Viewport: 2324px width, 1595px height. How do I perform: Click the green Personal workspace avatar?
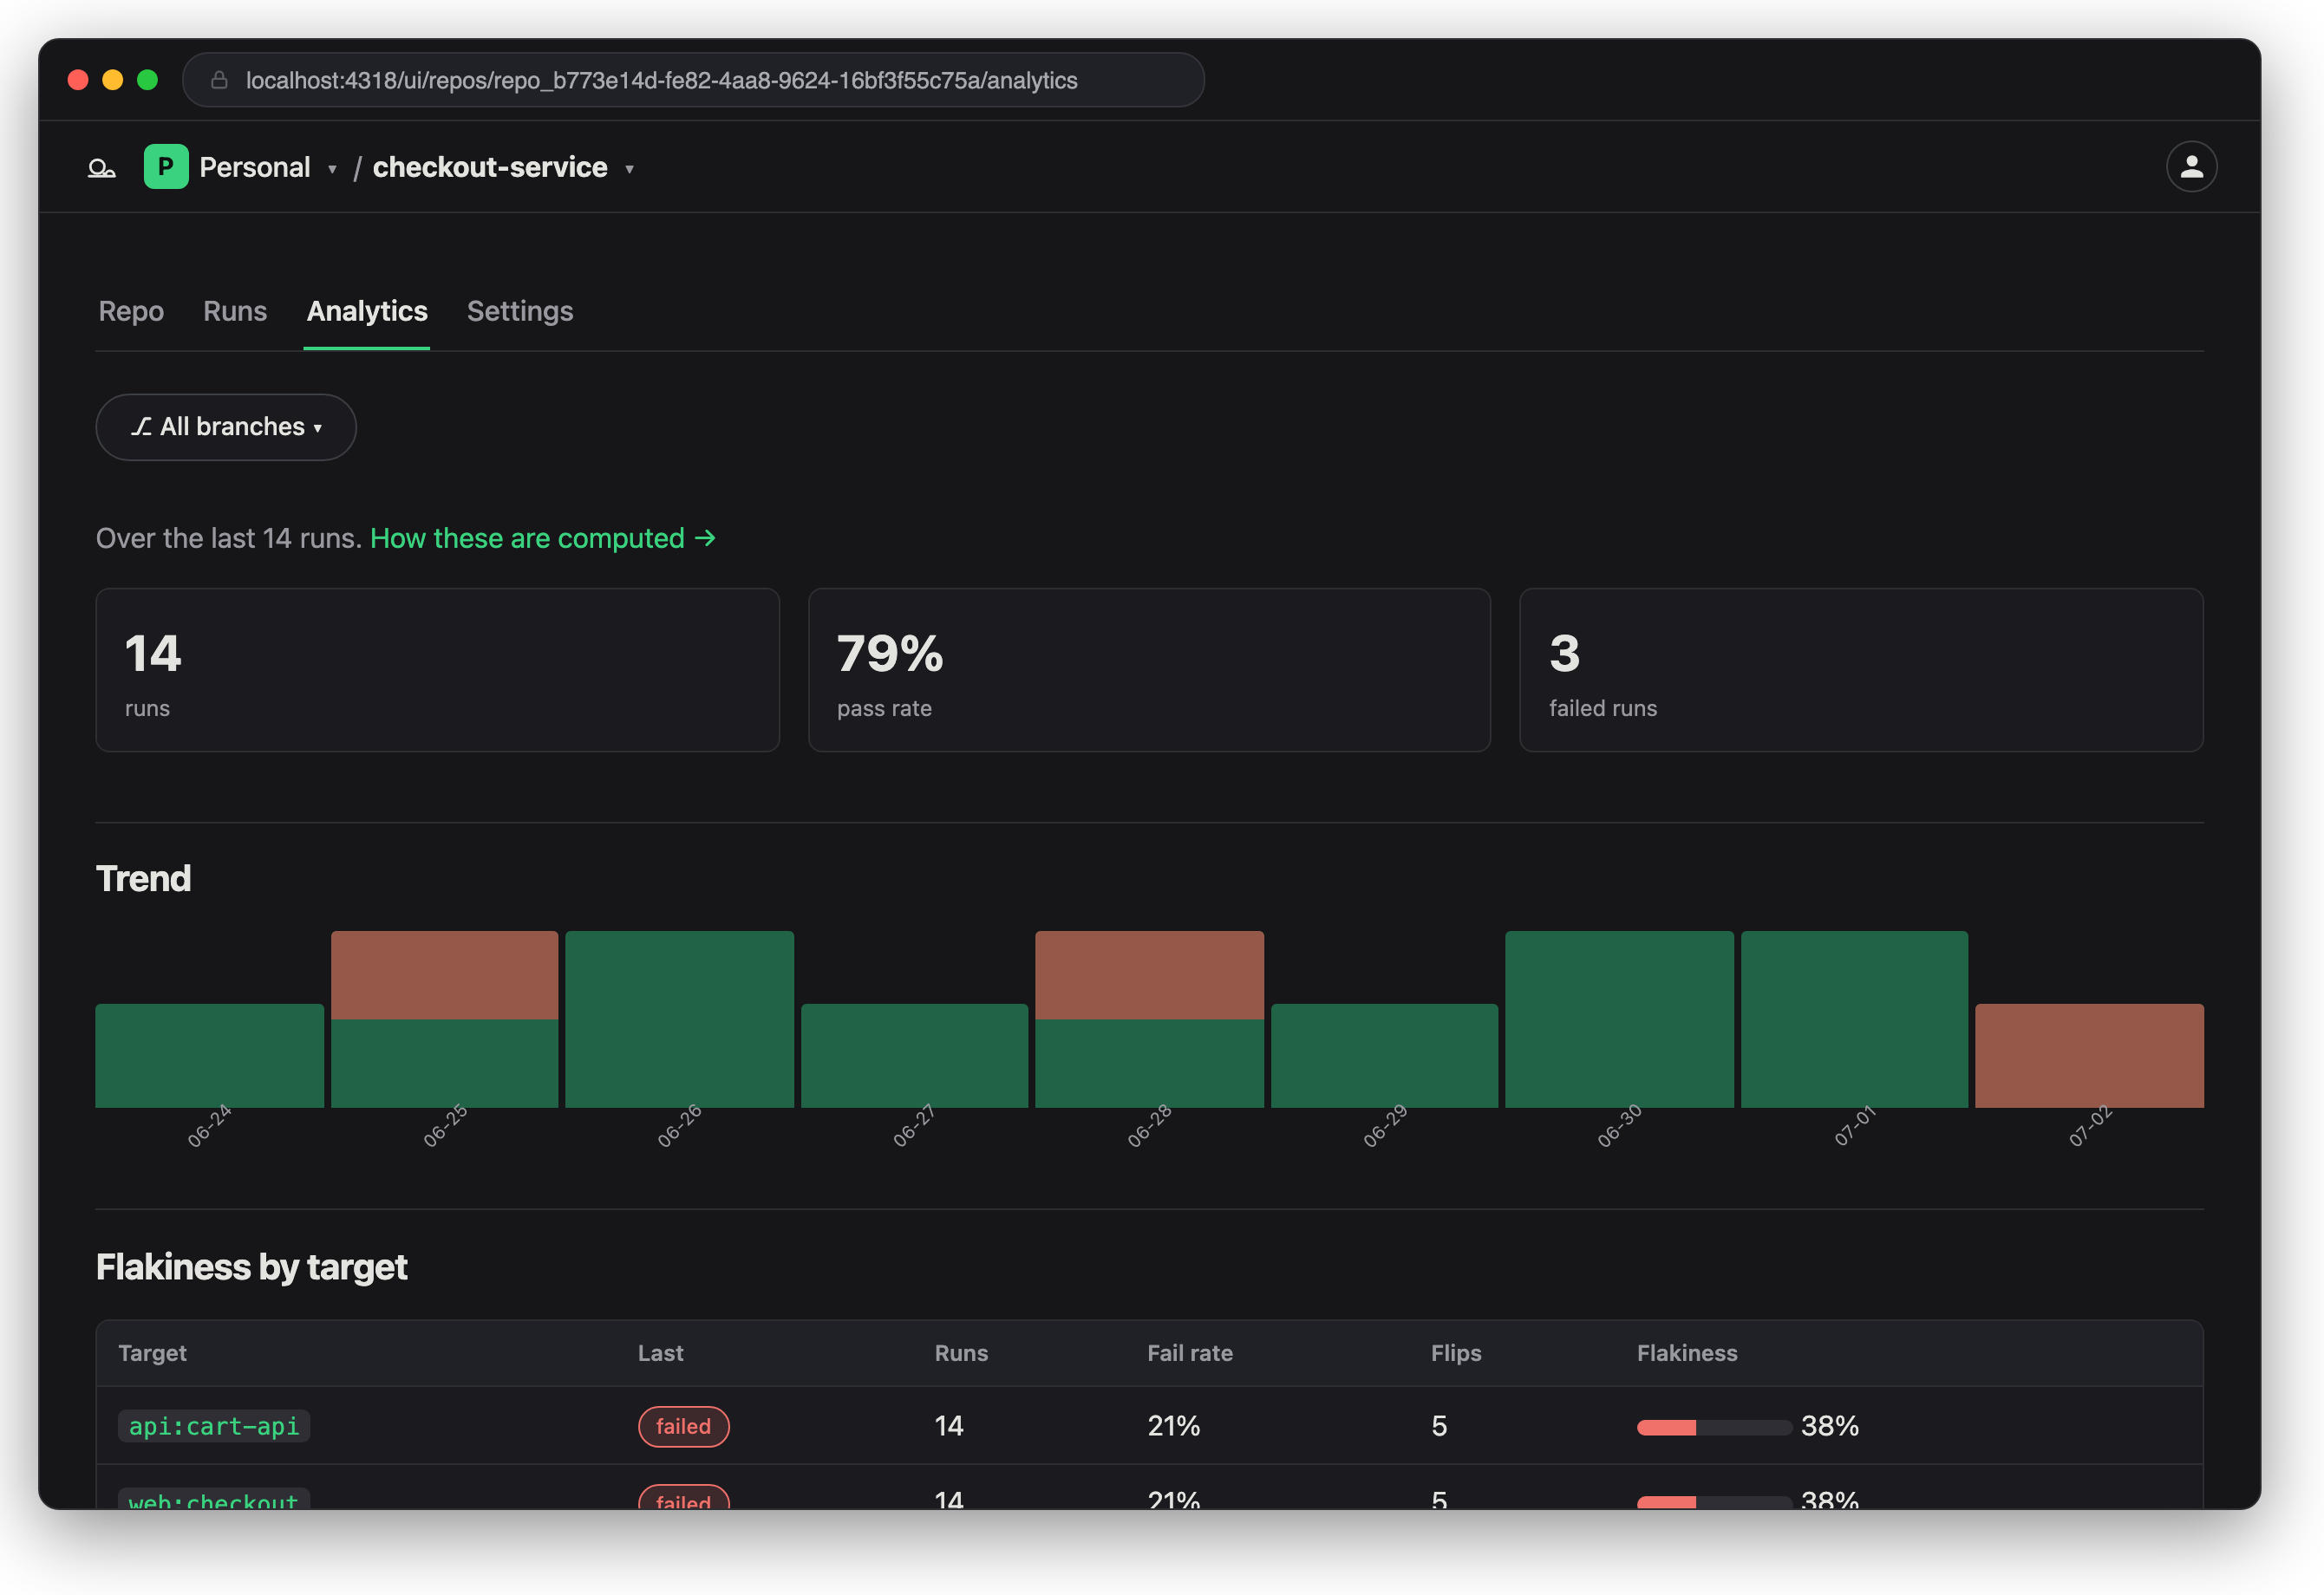(x=166, y=167)
